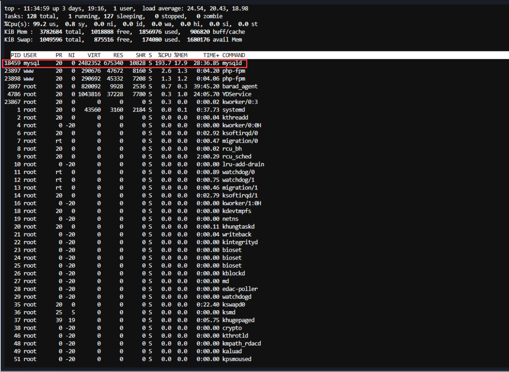
Task: Click the 128 total tasks count
Action: 31,16
